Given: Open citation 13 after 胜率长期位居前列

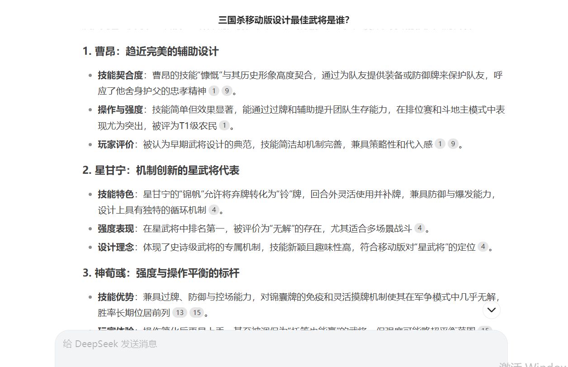Looking at the screenshot, I should click(180, 312).
